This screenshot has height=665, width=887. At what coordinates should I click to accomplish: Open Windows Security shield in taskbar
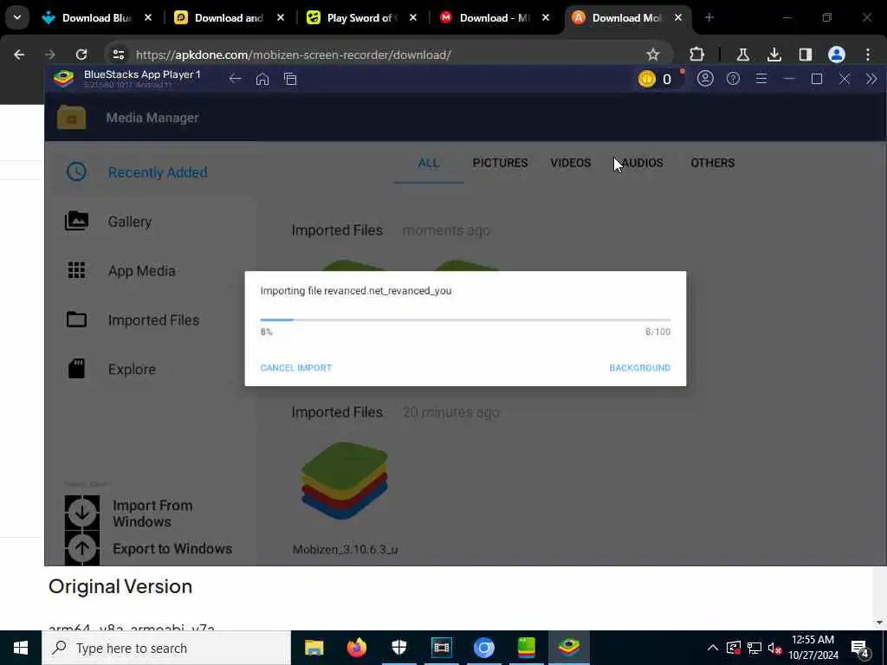point(398,648)
